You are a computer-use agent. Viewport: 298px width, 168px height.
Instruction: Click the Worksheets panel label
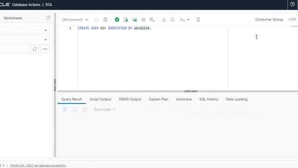[13, 18]
